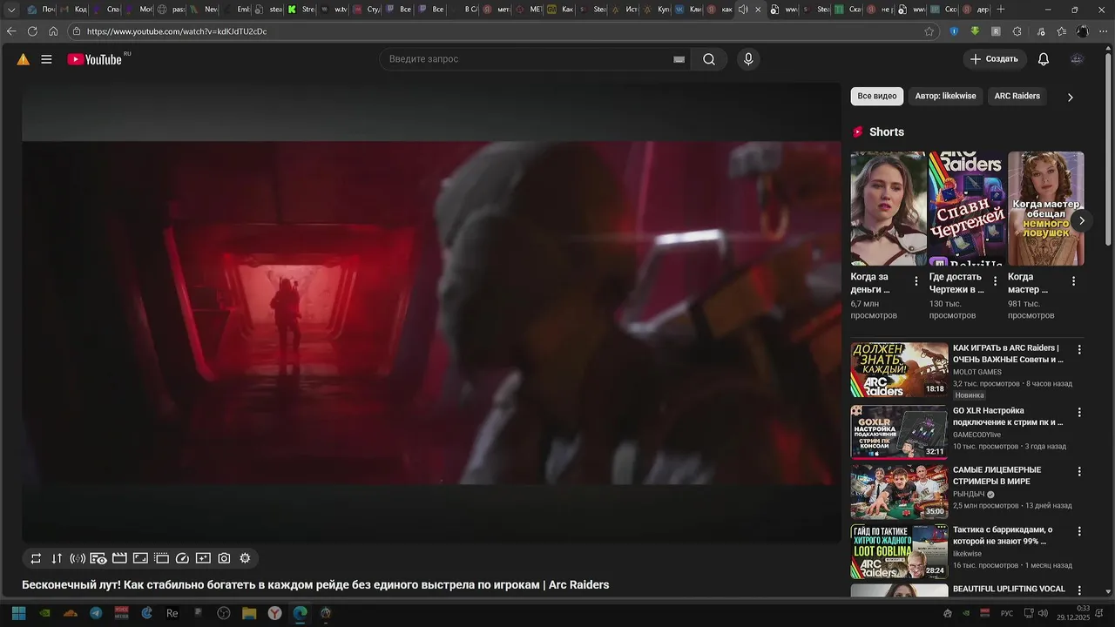Click the browser home button
The image size is (1115, 627).
click(53, 31)
